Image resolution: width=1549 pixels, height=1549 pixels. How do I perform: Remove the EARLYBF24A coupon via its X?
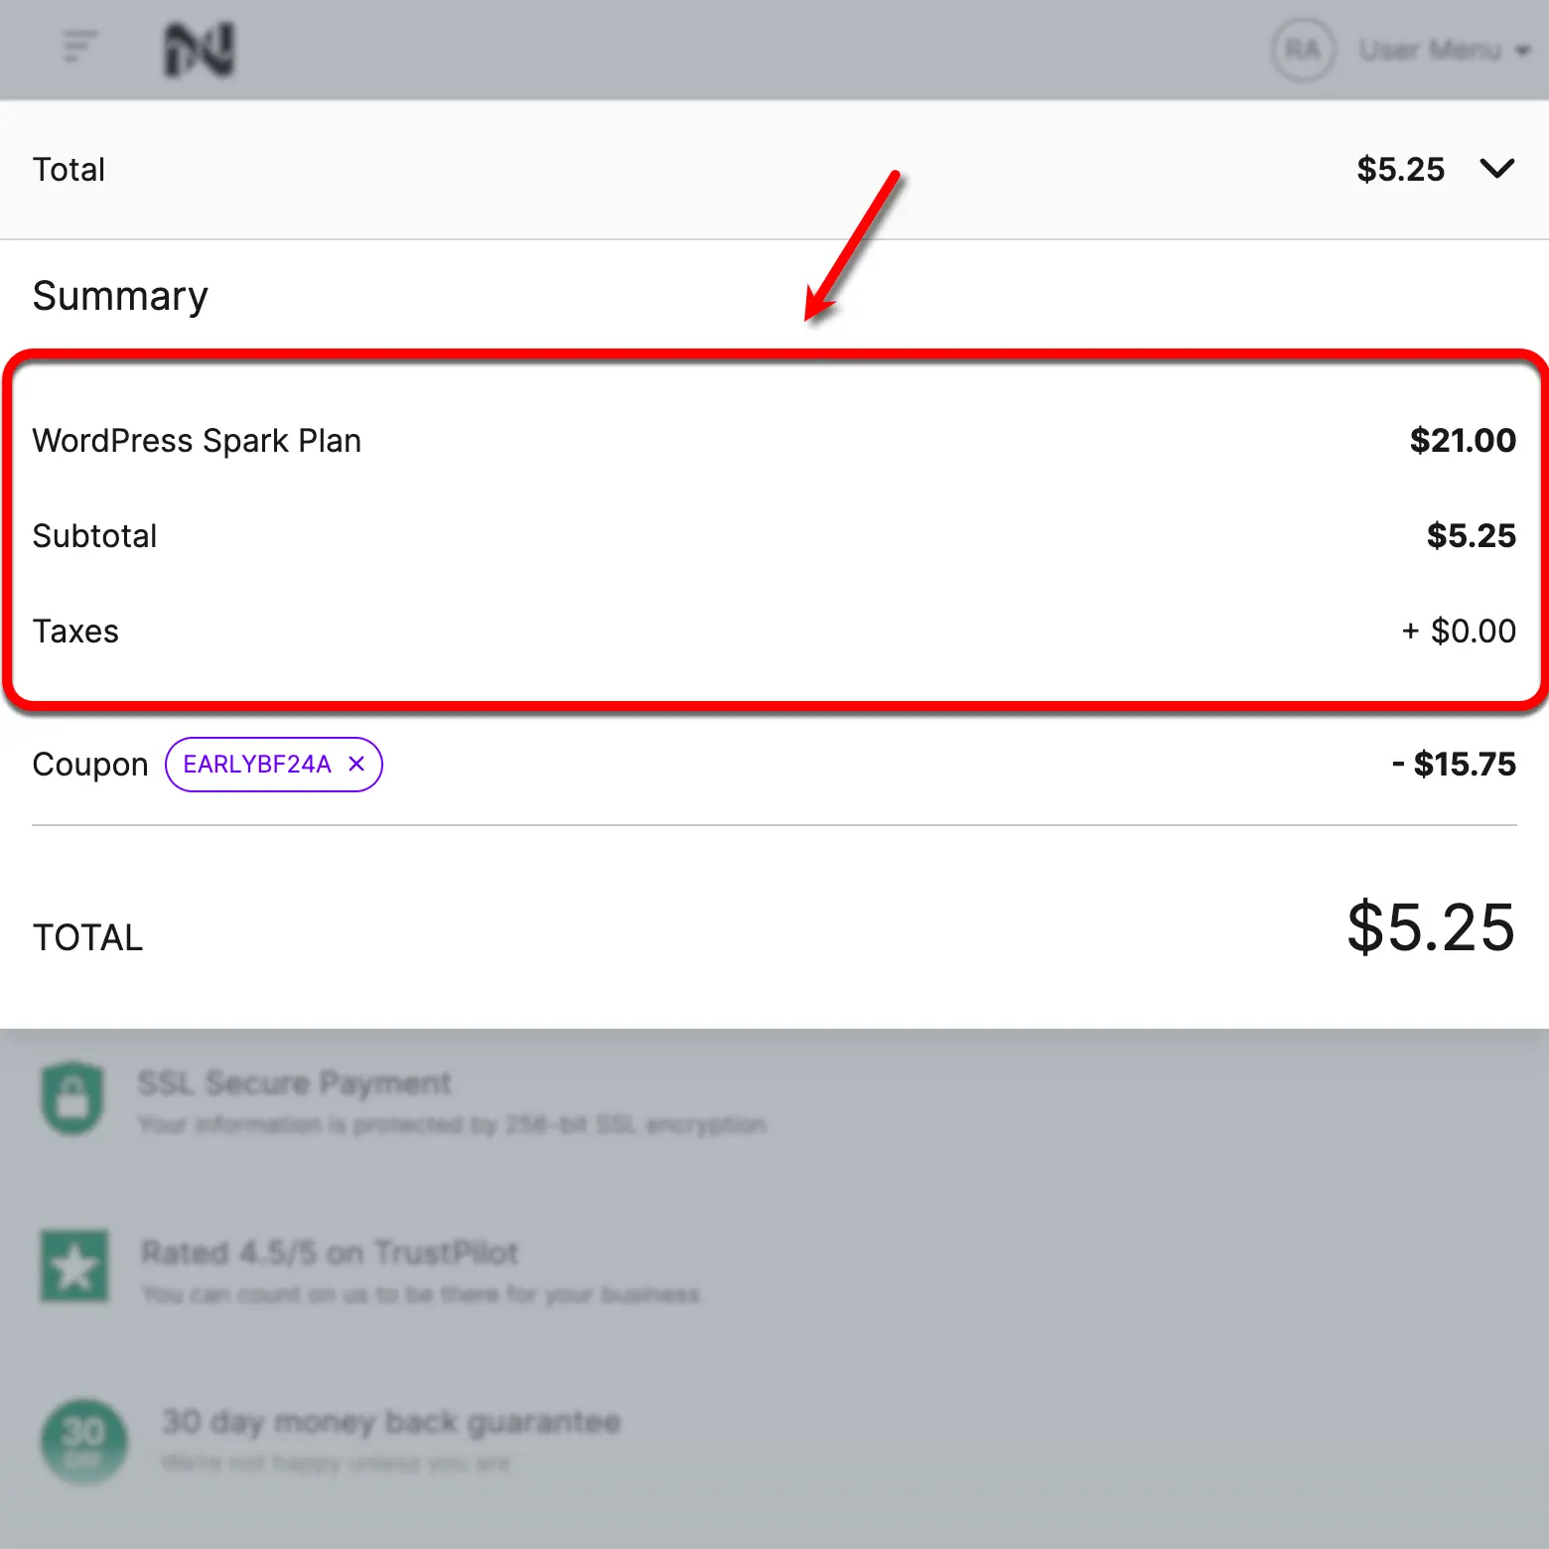(356, 764)
